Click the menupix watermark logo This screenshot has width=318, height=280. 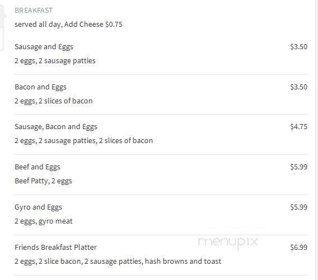coord(228,243)
